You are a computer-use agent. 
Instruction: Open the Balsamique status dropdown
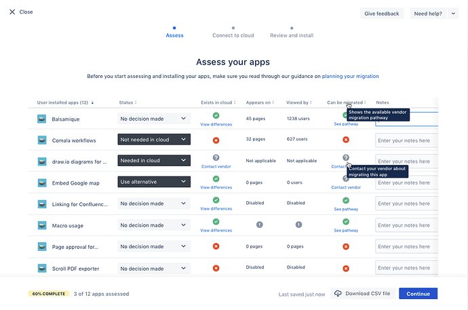click(154, 118)
